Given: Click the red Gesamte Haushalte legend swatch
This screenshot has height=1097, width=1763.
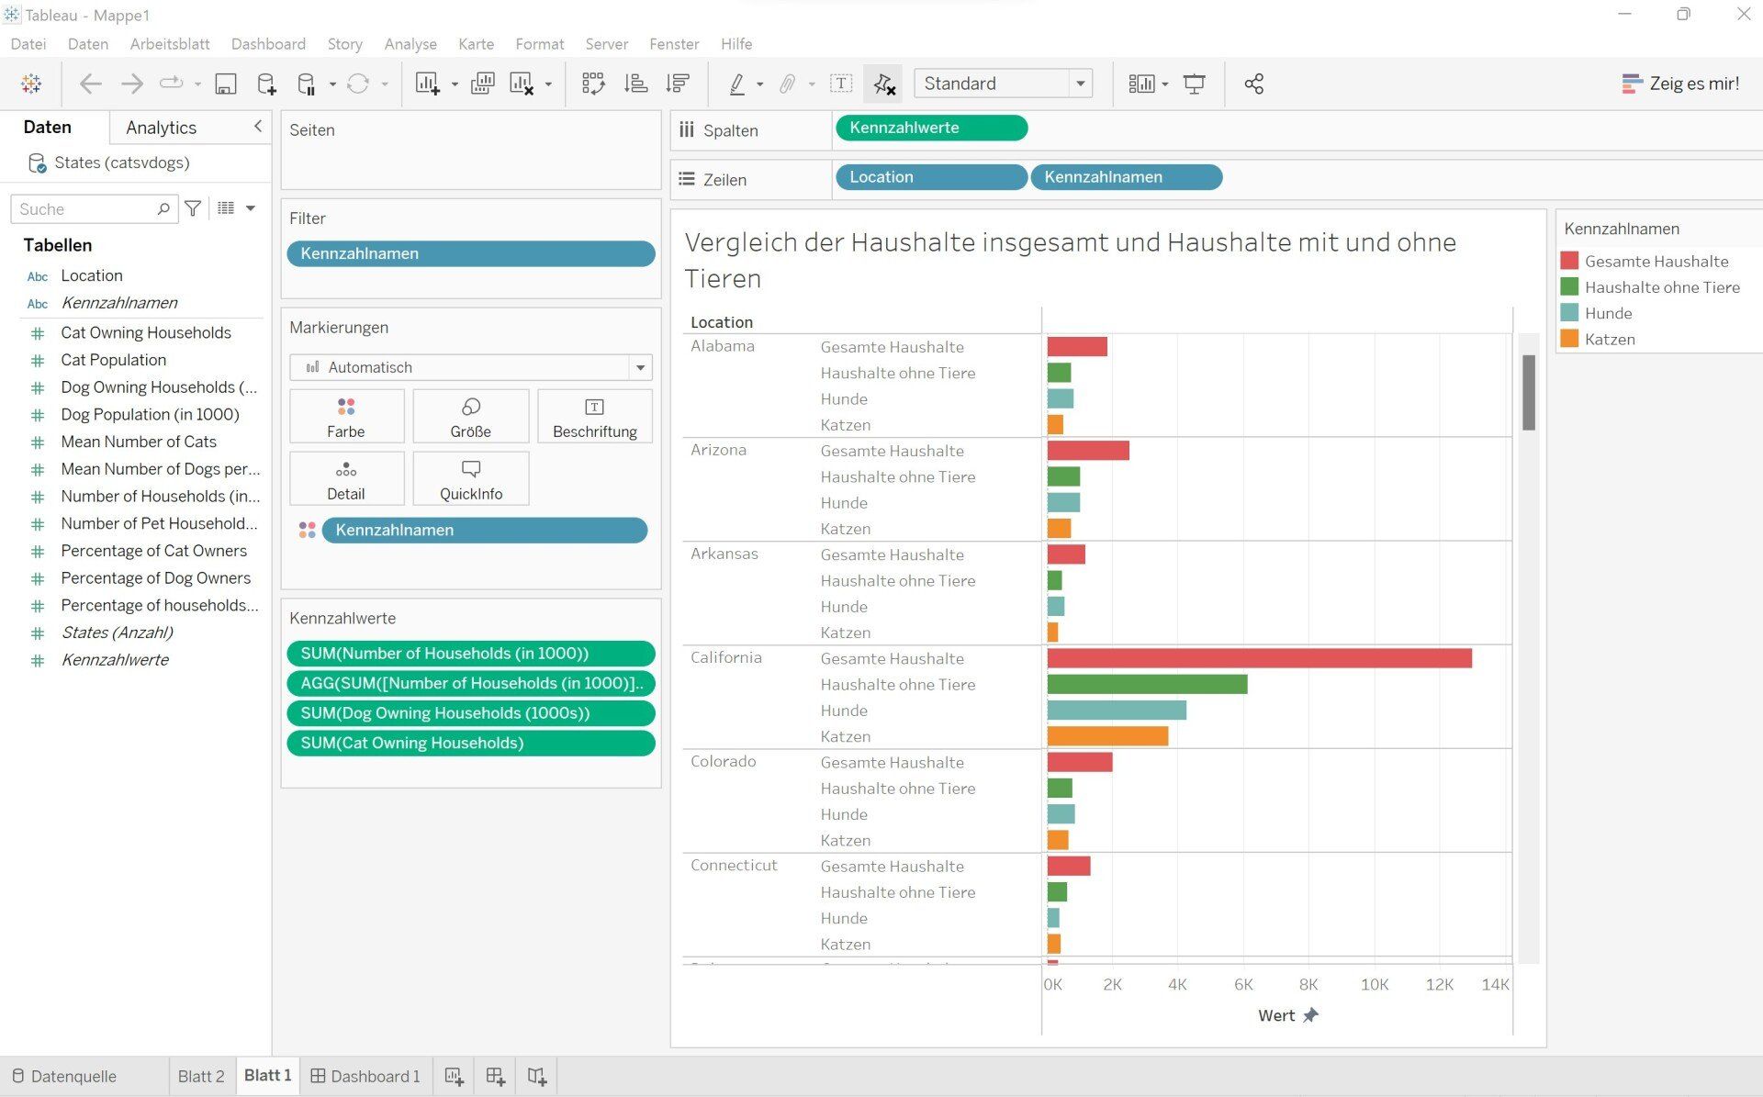Looking at the screenshot, I should pyautogui.click(x=1569, y=261).
